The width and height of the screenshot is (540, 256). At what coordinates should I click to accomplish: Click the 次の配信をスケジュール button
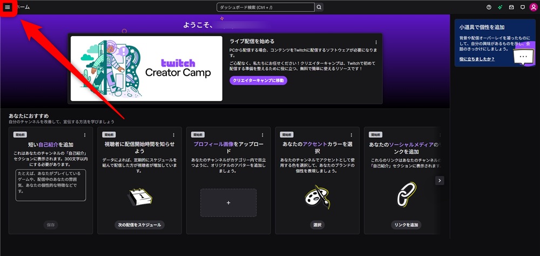tap(139, 225)
